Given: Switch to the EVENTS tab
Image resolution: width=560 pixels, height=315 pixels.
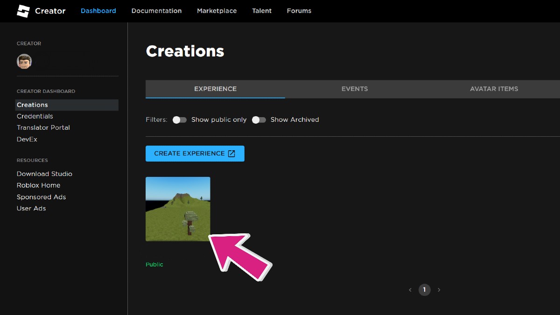Looking at the screenshot, I should click(355, 89).
